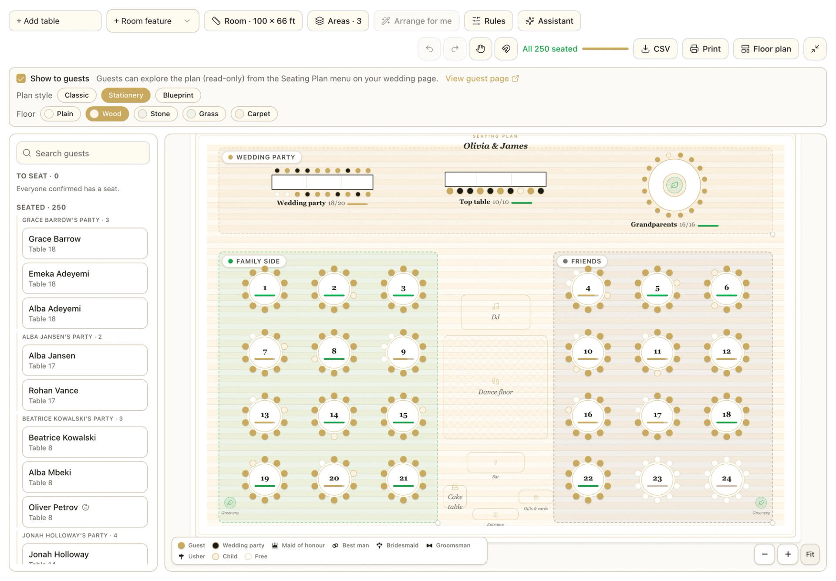Viewport: 836px width, 581px height.
Task: Click info icon next to Oliver Petrov
Action: 86,507
